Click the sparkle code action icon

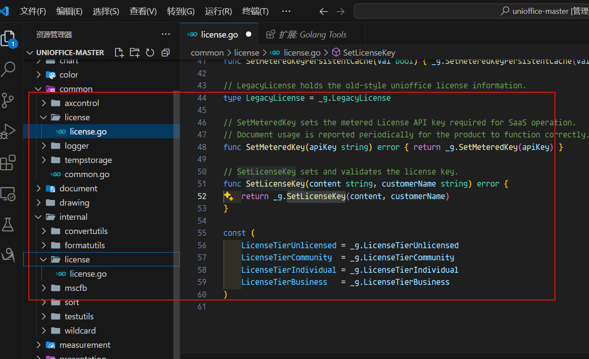pyautogui.click(x=229, y=197)
